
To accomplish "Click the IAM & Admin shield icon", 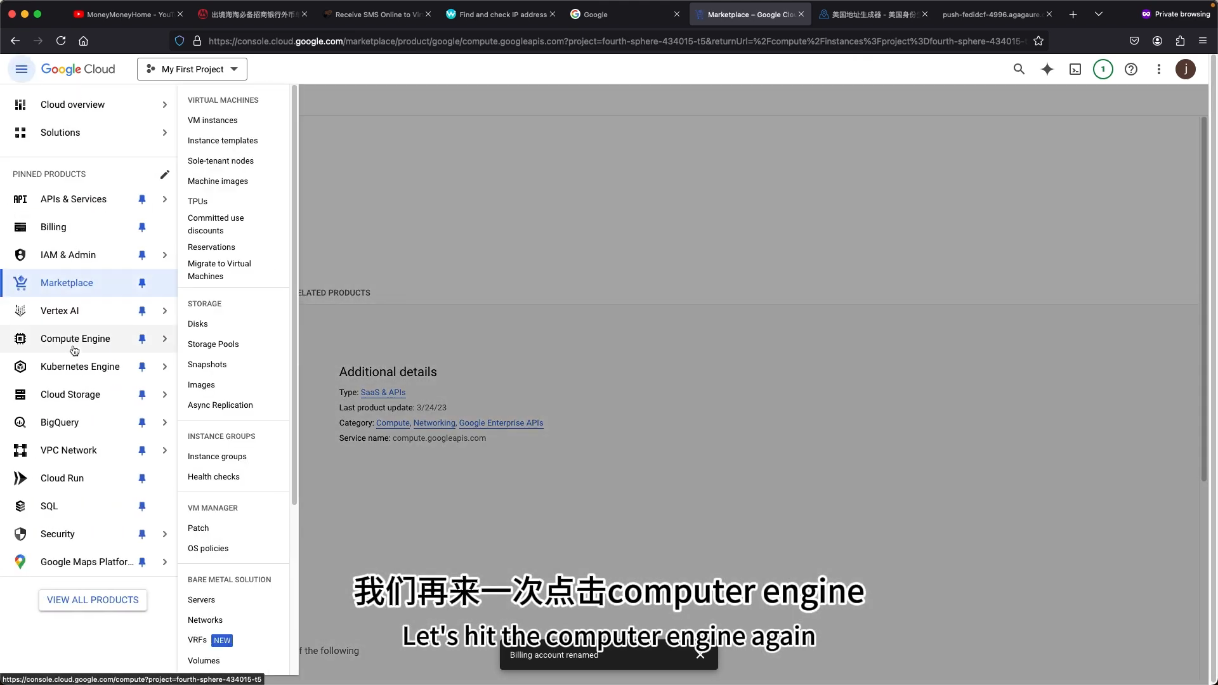I will (20, 255).
